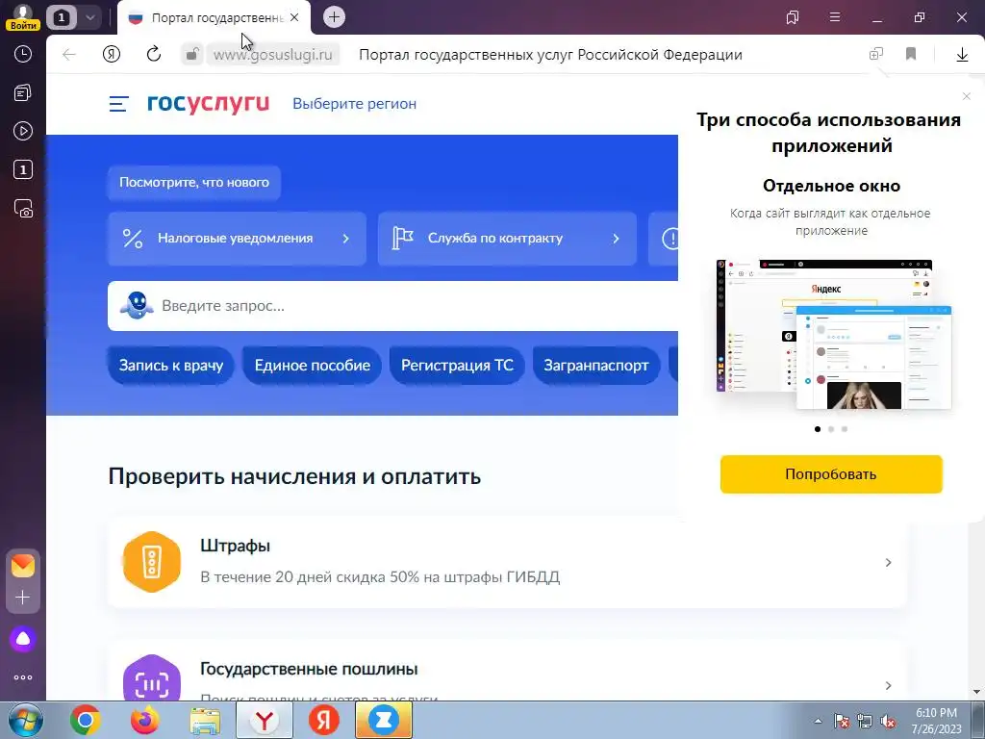Open Yandex Mail icon in sidebar

(x=23, y=566)
